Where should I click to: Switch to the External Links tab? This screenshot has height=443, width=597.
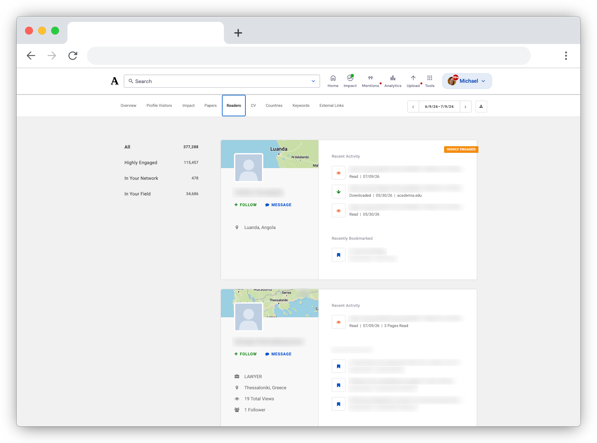[x=331, y=106]
